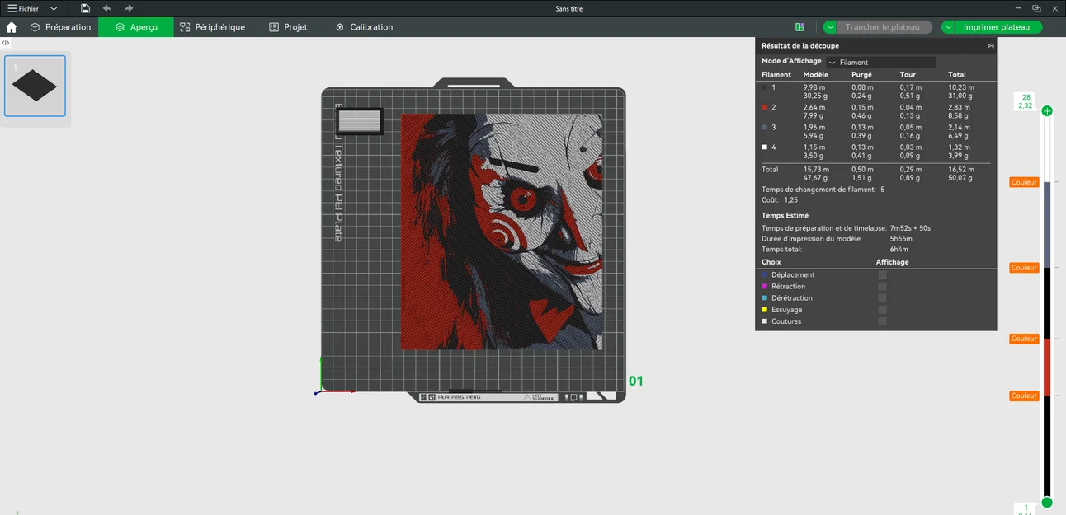Expand the Imprimer plateau dropdown arrow

(x=949, y=27)
